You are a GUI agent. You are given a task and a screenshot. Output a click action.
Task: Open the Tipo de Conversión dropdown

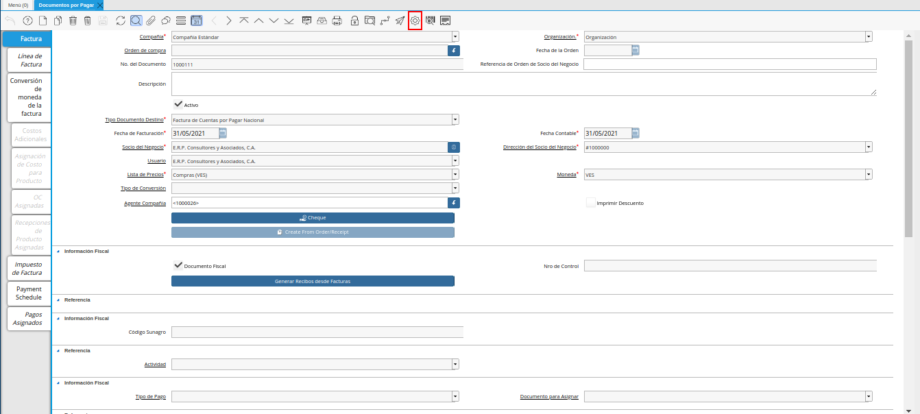pos(455,188)
